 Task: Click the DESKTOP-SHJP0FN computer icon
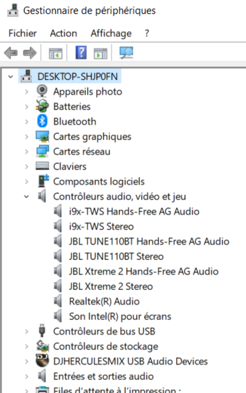click(x=26, y=76)
